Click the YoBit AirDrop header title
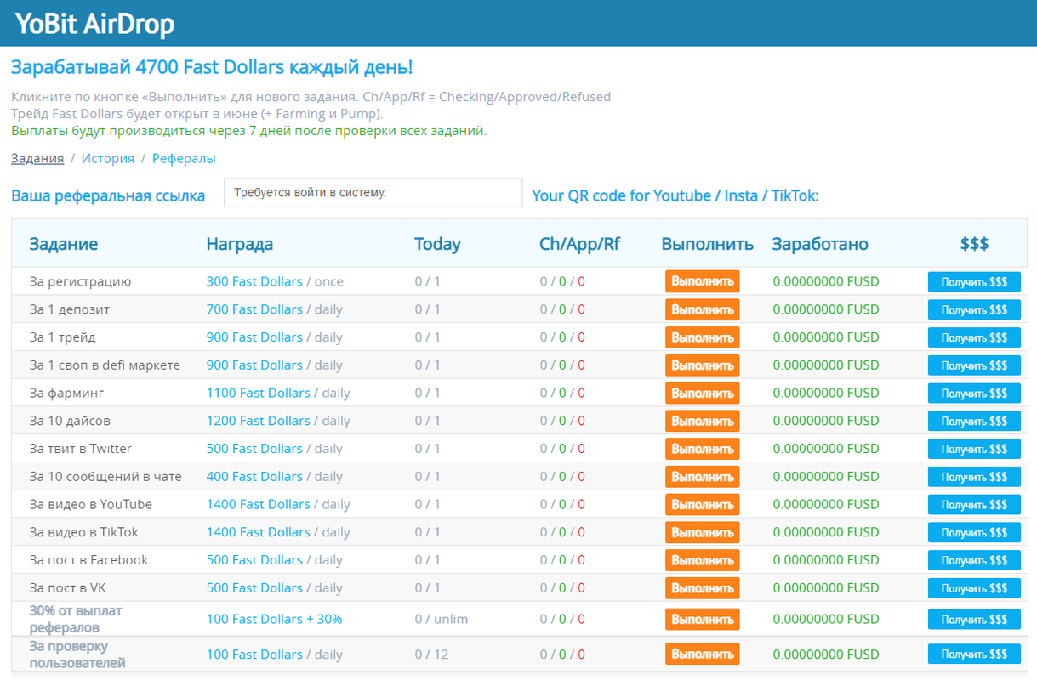The height and width of the screenshot is (680, 1037). click(x=94, y=24)
